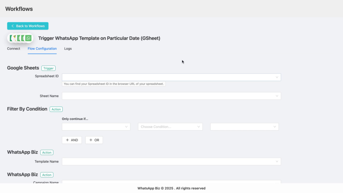Image resolution: width=343 pixels, height=193 pixels.
Task: Go Back to Workflows
Action: 28,26
